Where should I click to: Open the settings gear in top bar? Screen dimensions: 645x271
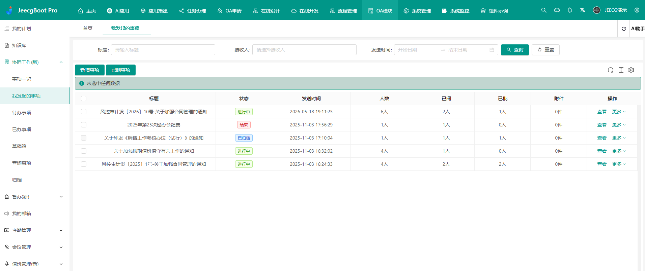coord(637,10)
